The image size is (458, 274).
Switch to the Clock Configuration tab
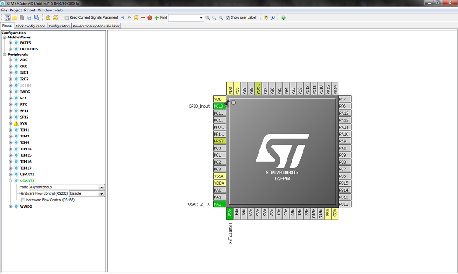[x=30, y=26]
